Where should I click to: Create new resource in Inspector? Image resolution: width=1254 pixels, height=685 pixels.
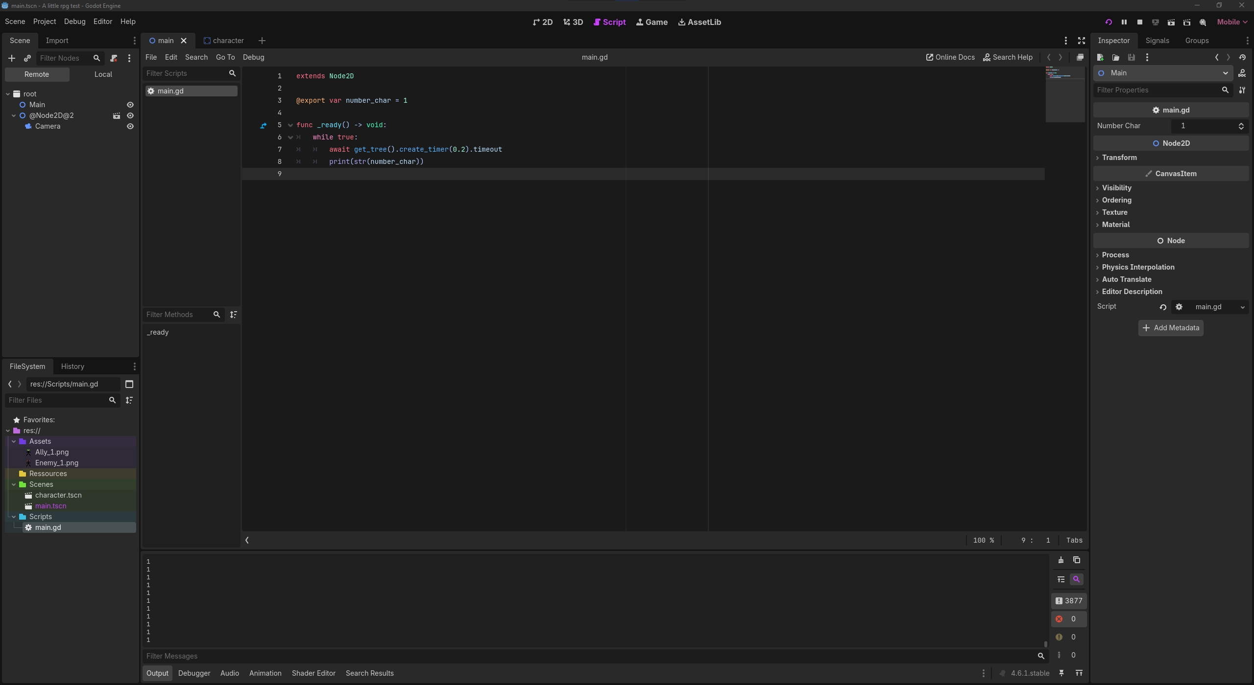[1100, 58]
